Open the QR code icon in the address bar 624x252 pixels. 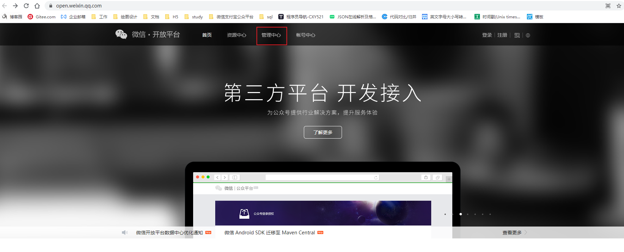coord(608,6)
